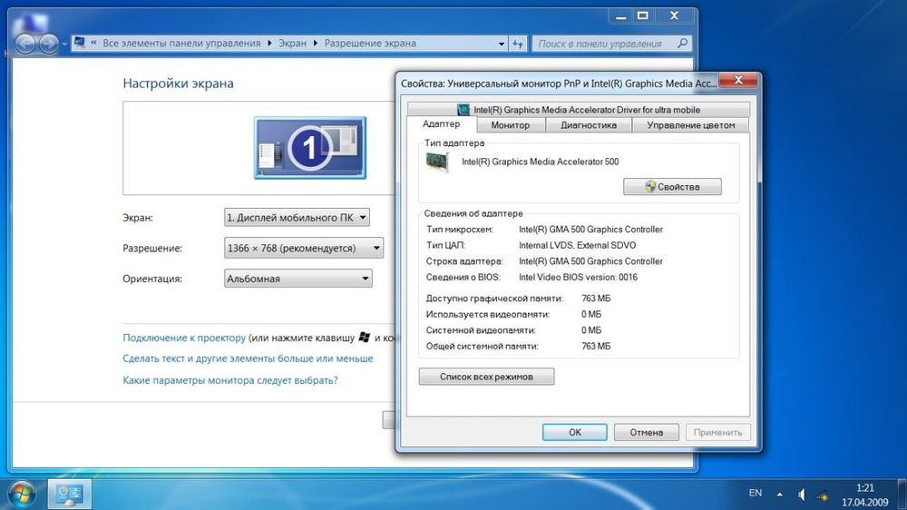Switch to the Управление цветом tab
Screen dimensions: 907x510
690,125
